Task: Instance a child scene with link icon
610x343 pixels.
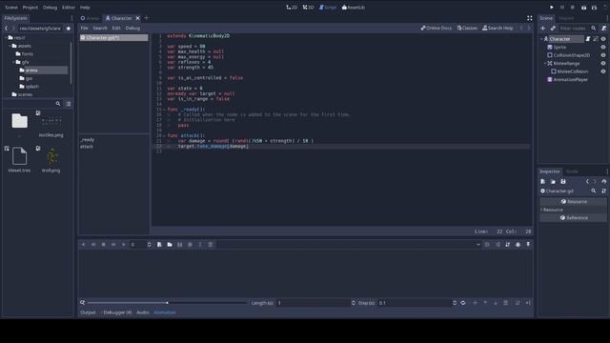Action: (x=553, y=28)
